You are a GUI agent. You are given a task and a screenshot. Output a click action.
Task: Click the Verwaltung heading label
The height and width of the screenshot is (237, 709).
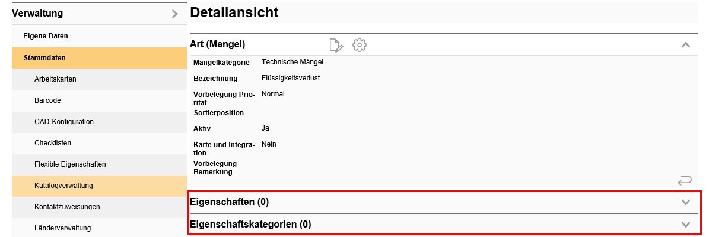[37, 13]
